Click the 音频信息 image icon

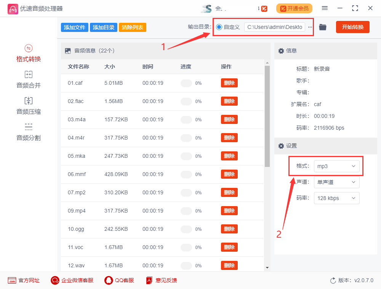pyautogui.click(x=68, y=51)
